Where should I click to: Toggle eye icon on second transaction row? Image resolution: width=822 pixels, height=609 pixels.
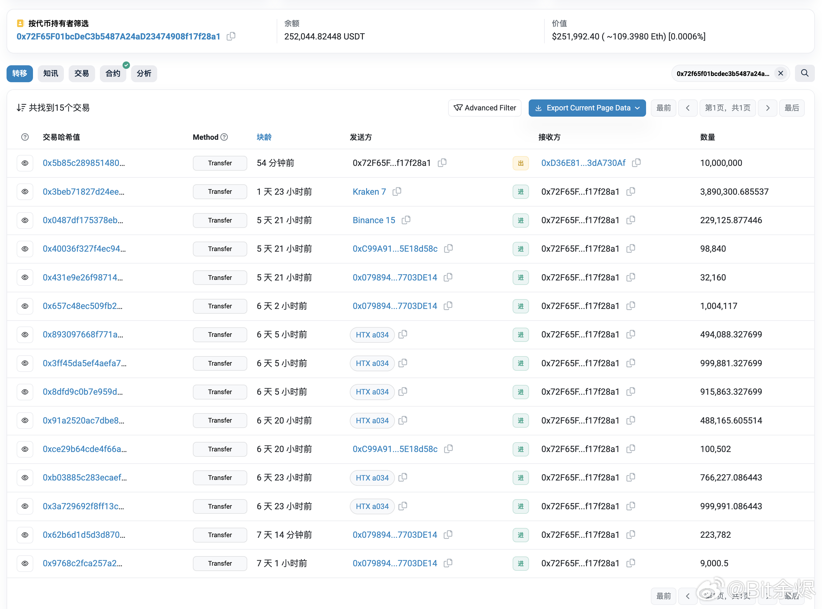tap(24, 192)
